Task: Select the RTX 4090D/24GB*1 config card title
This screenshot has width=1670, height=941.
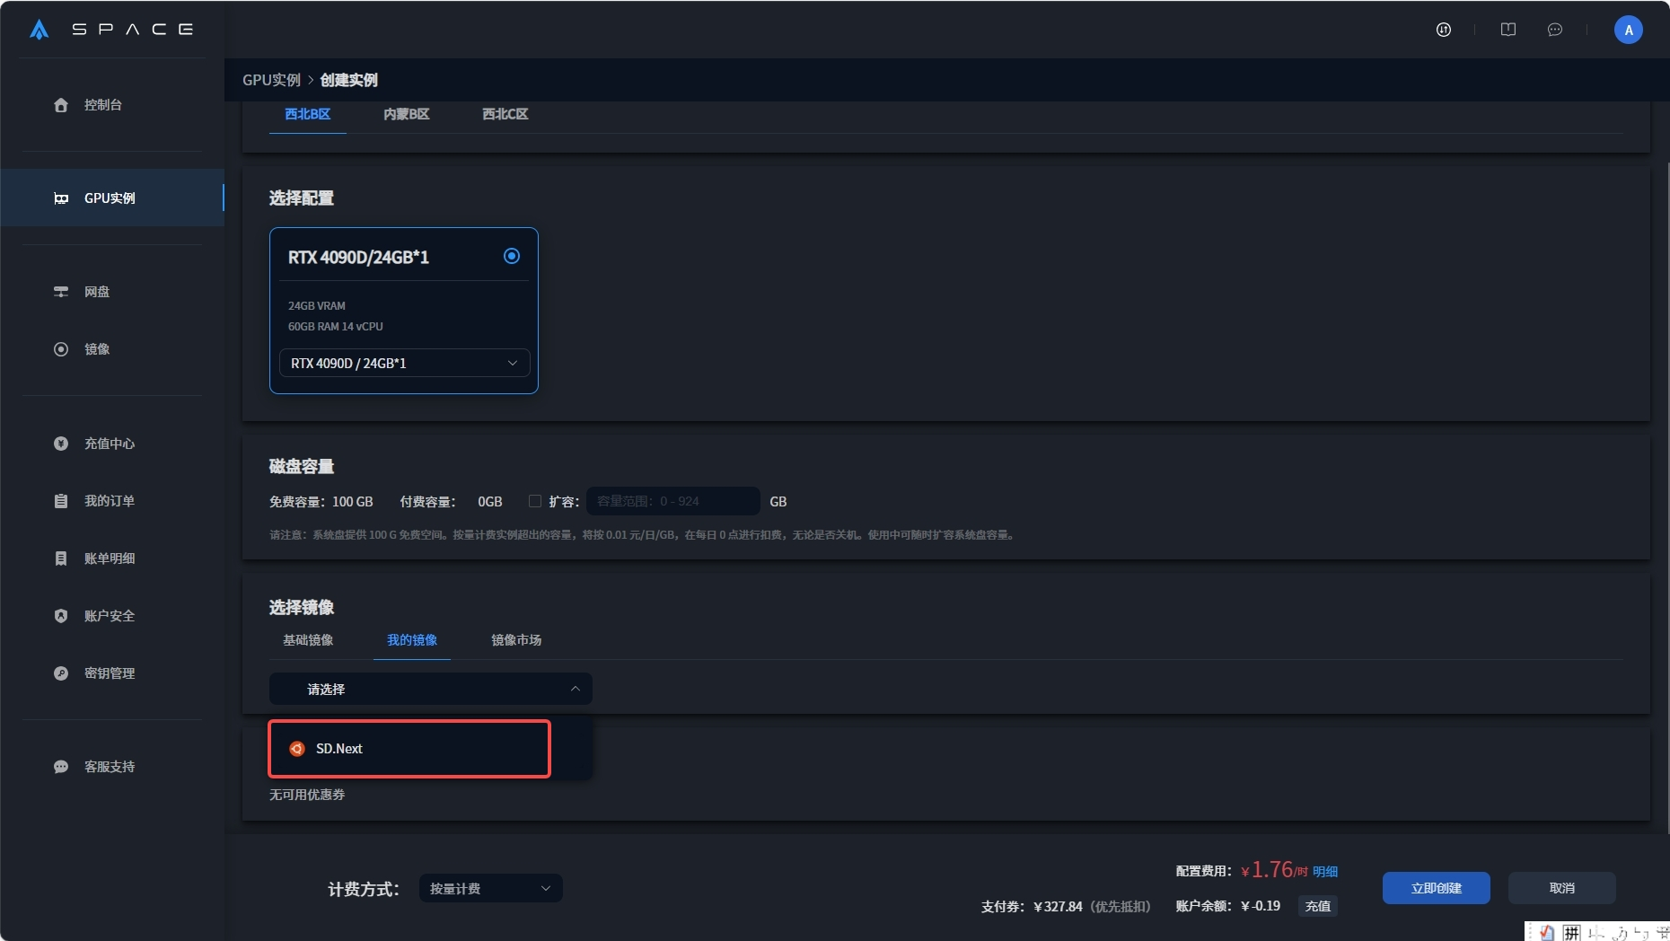Action: pos(358,258)
